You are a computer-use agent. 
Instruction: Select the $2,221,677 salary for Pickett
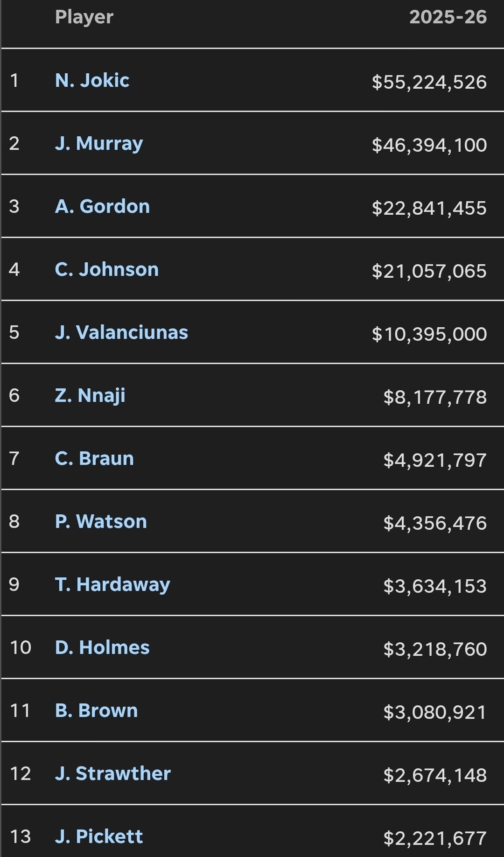[435, 838]
